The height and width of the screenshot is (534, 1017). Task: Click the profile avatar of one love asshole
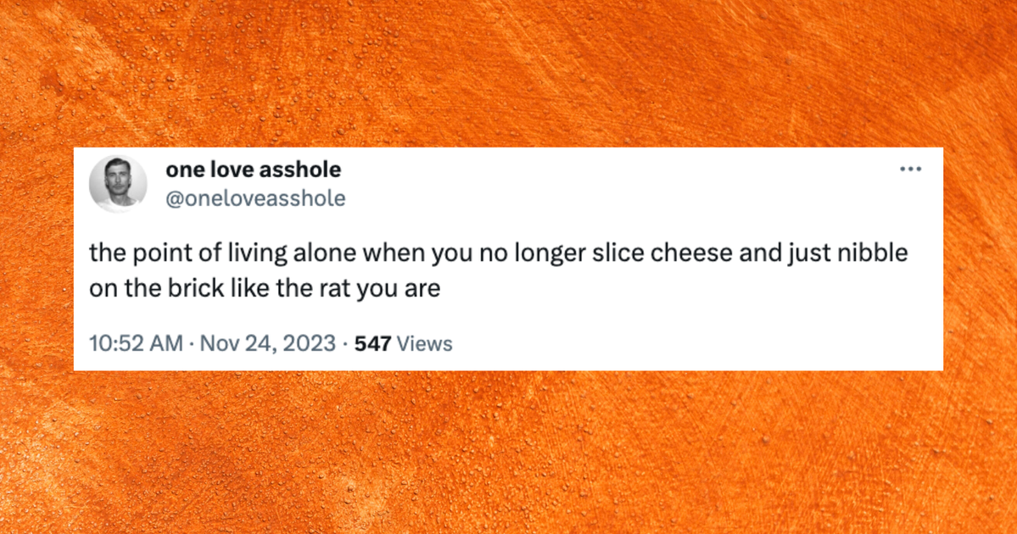pos(119,182)
